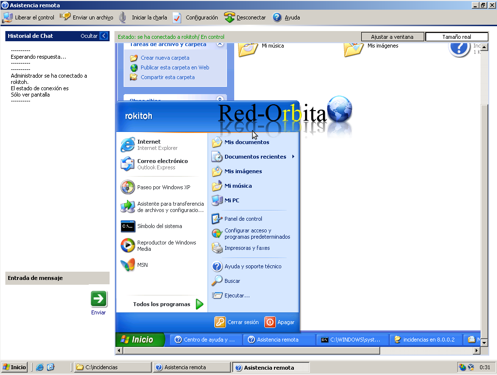Viewport: 497px width, 375px height.
Task: Click the Apagar button
Action: (280, 322)
